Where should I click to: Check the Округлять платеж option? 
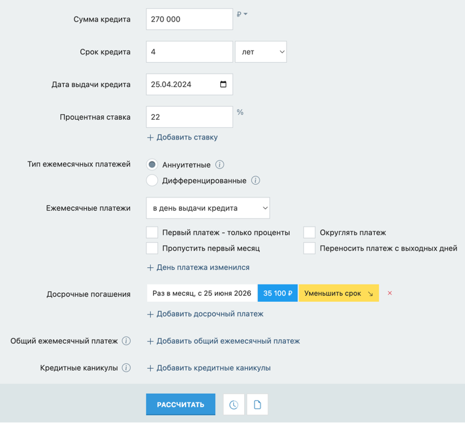coord(309,233)
